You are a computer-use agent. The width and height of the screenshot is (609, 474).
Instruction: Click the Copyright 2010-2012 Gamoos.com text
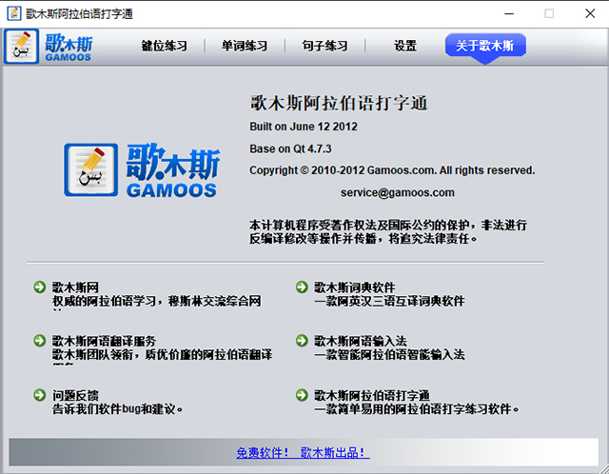point(392,170)
